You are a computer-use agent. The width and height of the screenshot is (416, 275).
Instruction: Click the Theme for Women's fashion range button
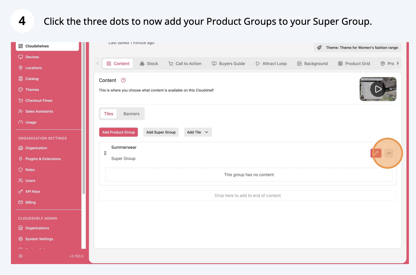[x=357, y=48]
